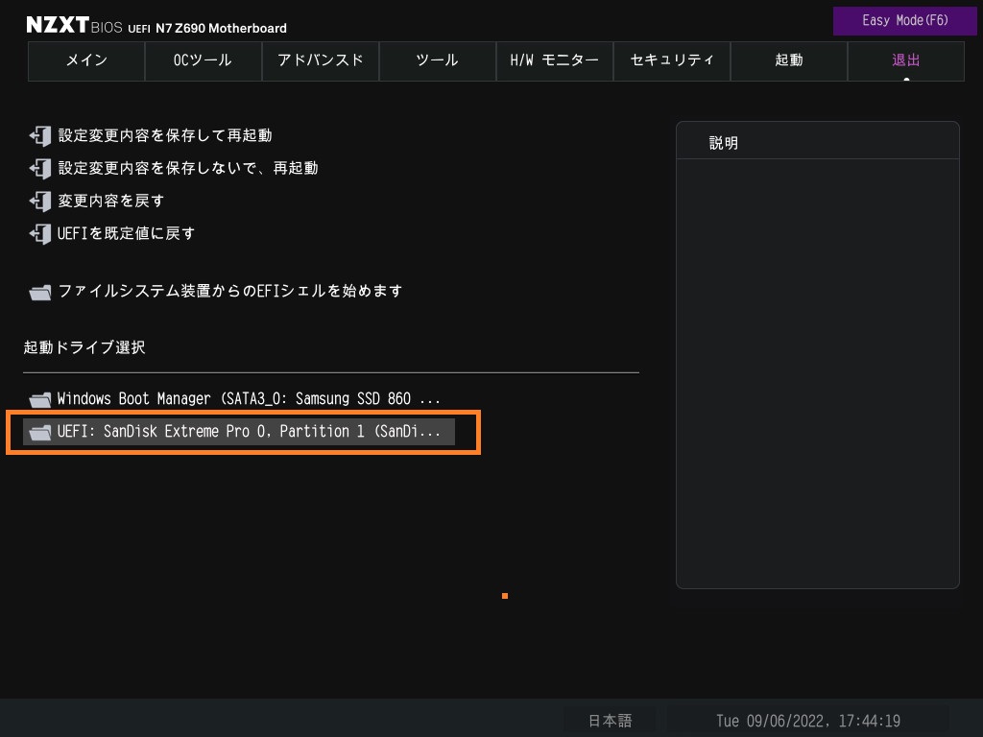The image size is (983, 737).
Task: Click folder icon beside SanDisk Extreme Pro entry
Action: 40,432
